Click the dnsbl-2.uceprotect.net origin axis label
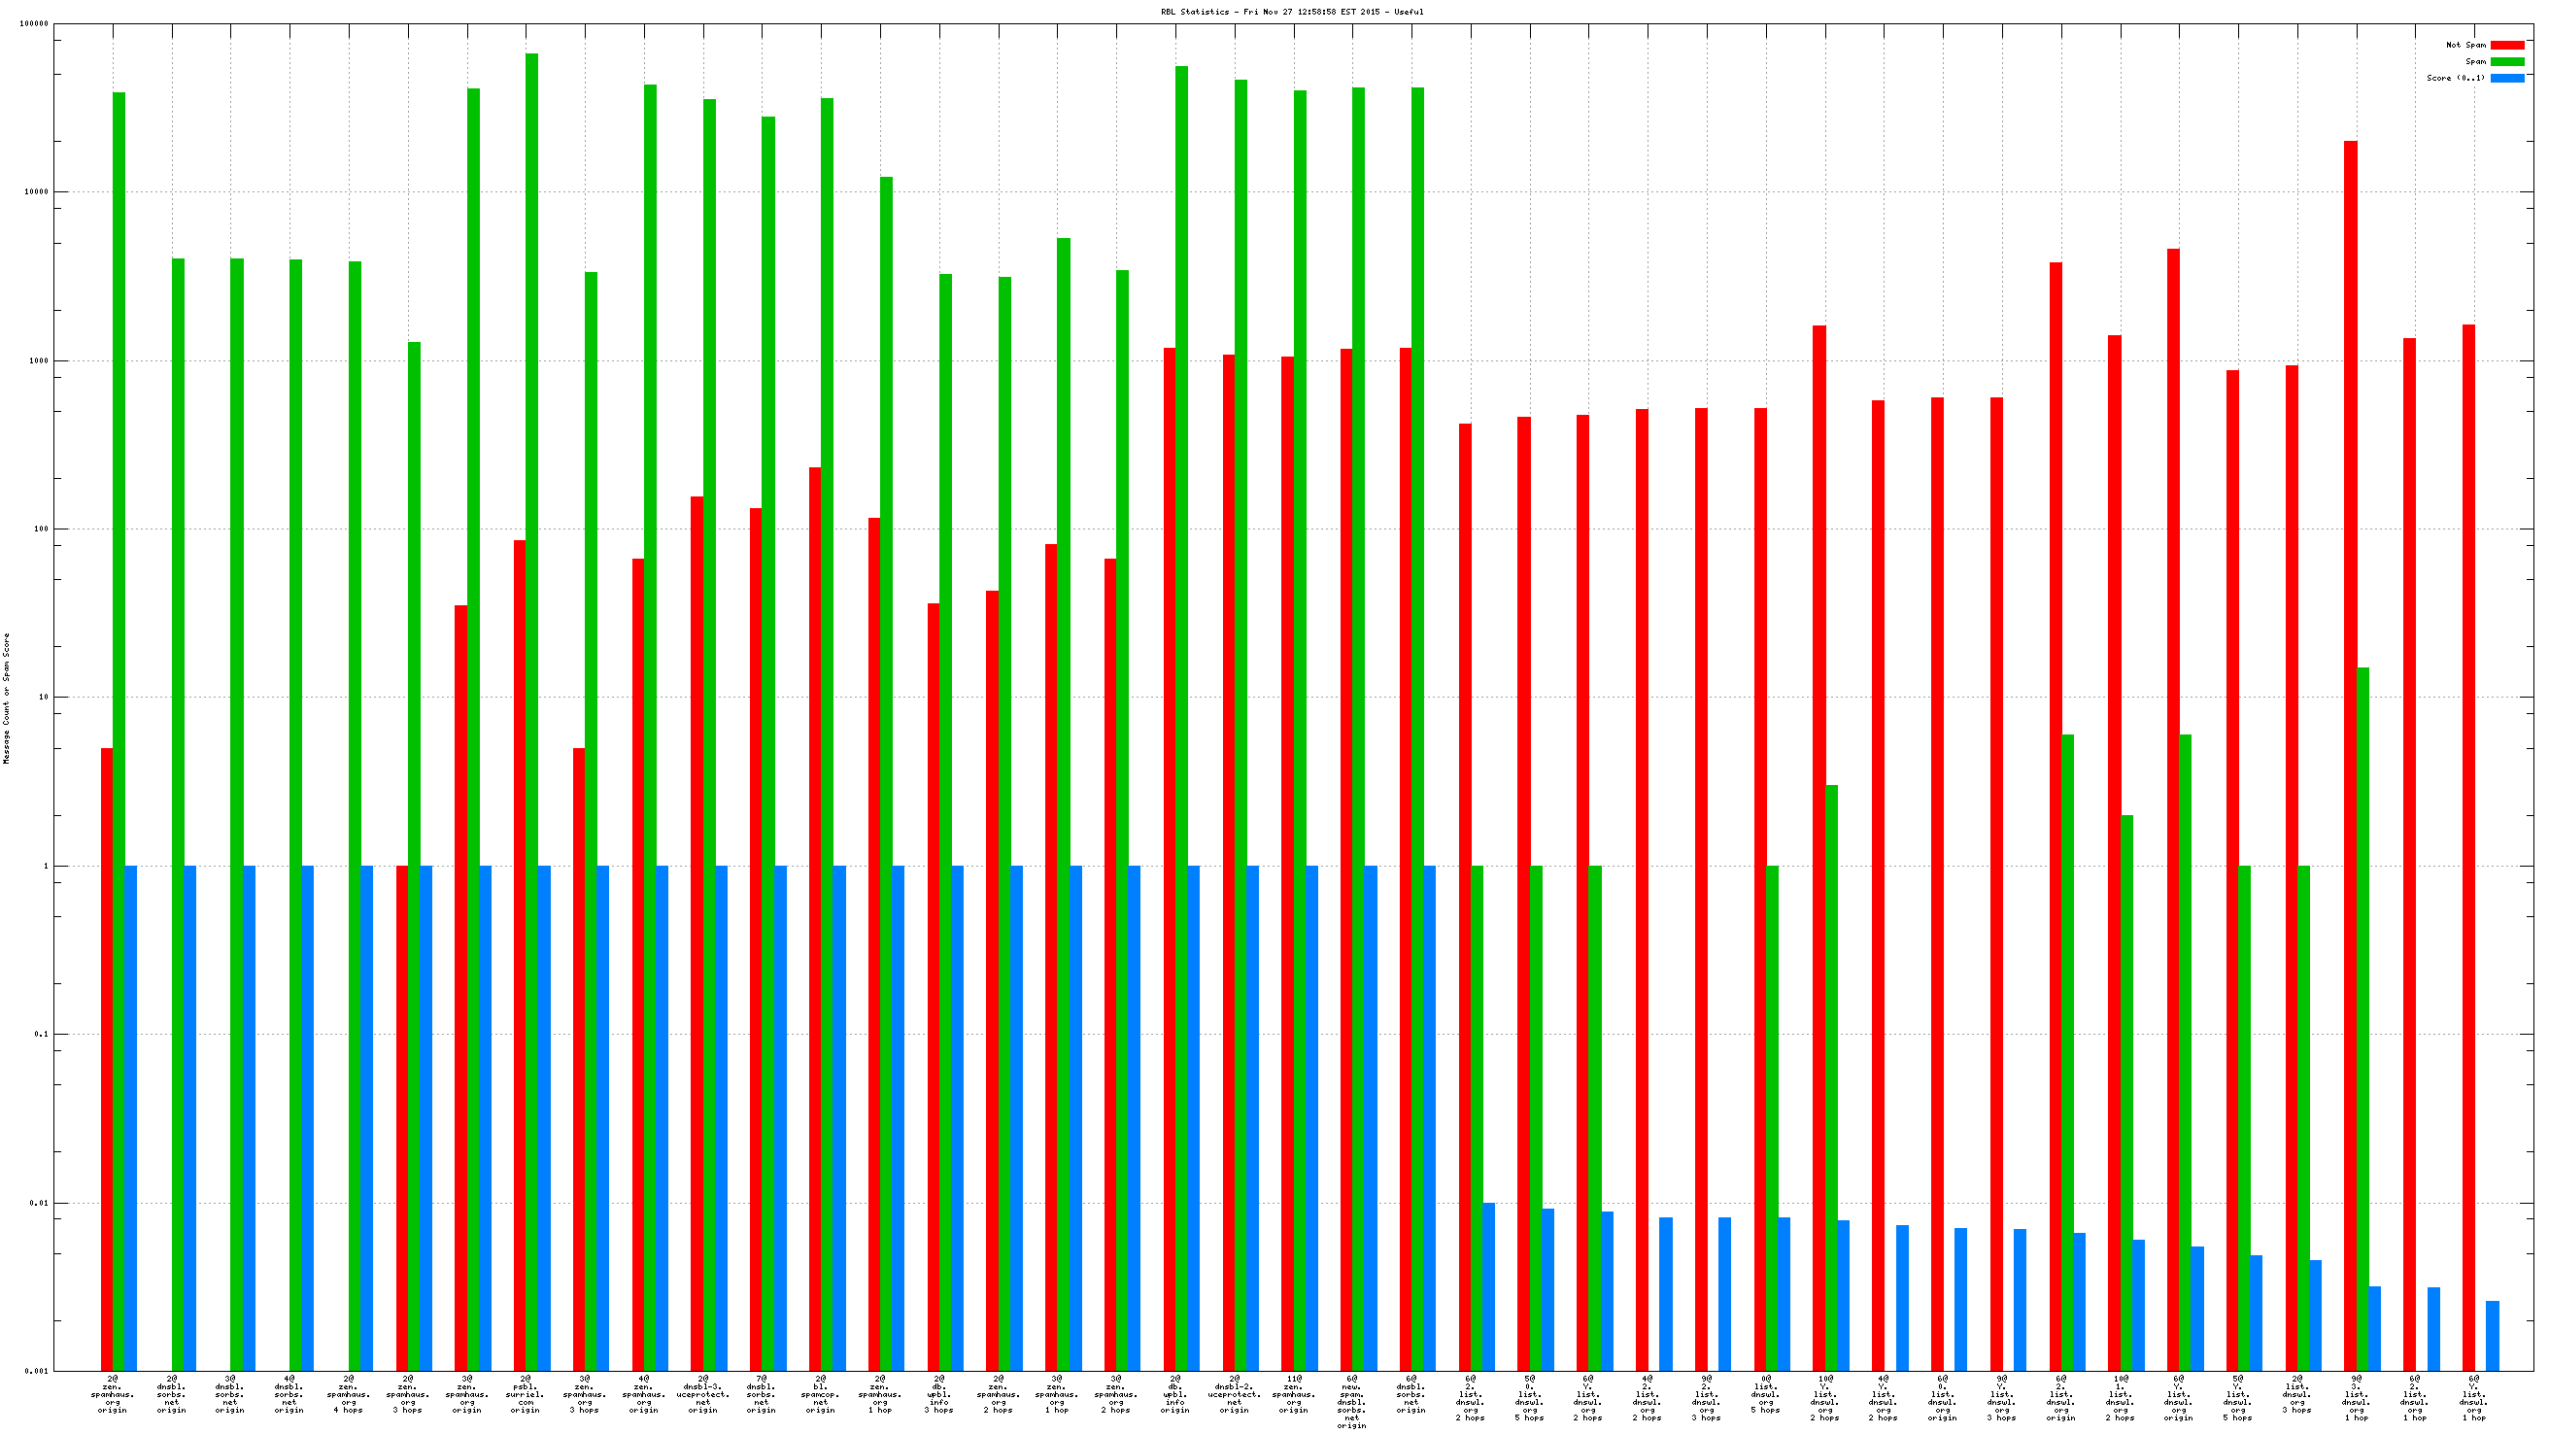This screenshot has height=1434, width=2549. point(1234,1393)
